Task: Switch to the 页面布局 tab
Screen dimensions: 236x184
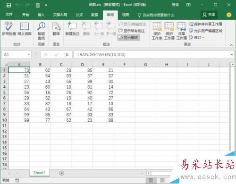Action: tap(60, 15)
